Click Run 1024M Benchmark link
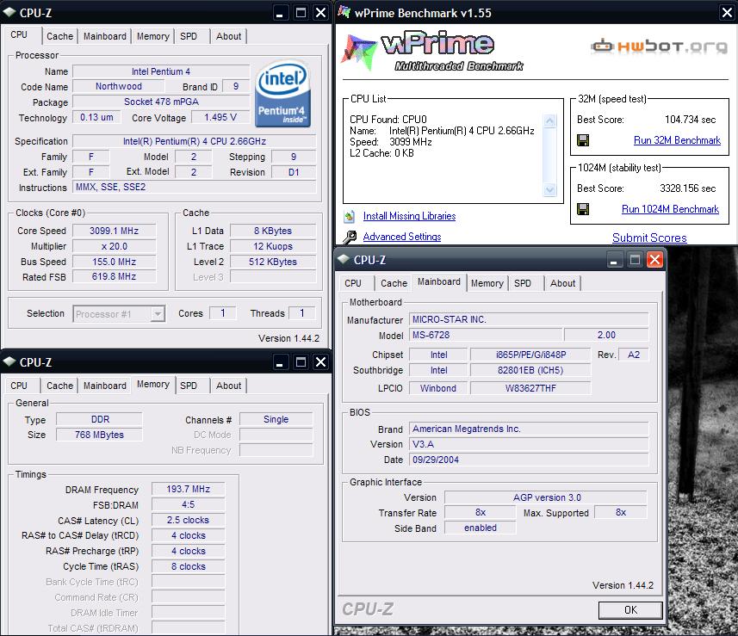 (x=670, y=209)
